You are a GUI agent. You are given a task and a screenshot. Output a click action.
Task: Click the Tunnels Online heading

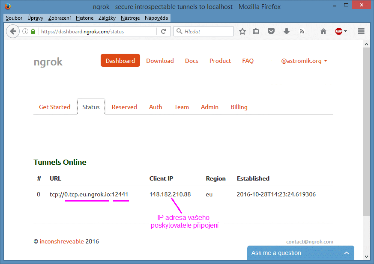[x=60, y=162]
